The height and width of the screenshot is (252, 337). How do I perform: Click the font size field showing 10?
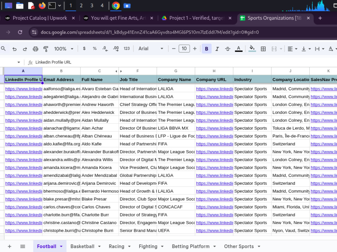184,49
